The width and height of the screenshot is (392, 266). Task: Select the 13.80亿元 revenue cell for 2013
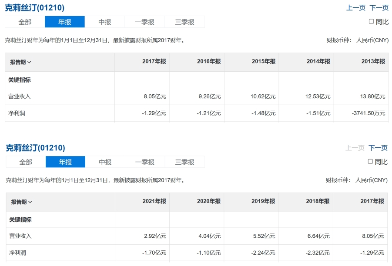(x=374, y=96)
